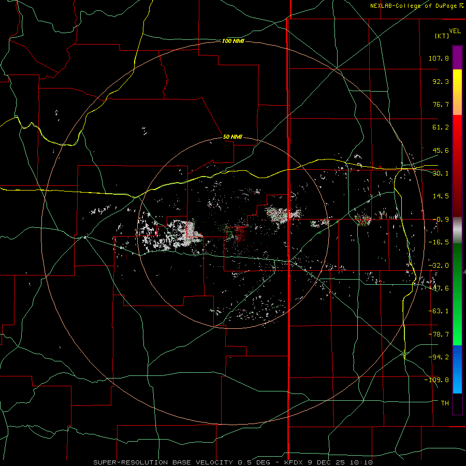Click the 45.6 velocity scale label
This screenshot has height=466, width=466.
pyautogui.click(x=441, y=150)
